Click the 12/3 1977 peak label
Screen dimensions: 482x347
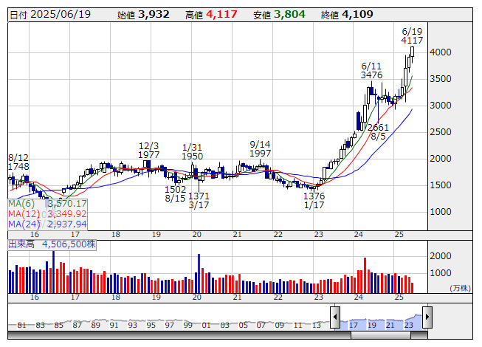tap(149, 151)
